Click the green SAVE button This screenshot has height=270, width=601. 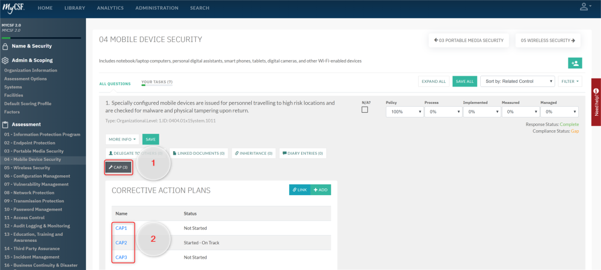coord(151,139)
